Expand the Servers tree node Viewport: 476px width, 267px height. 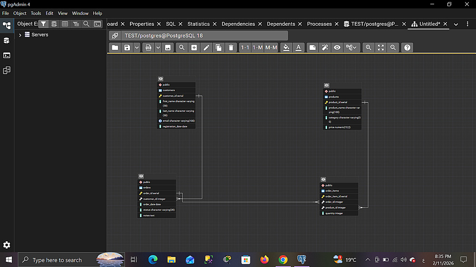pos(20,35)
